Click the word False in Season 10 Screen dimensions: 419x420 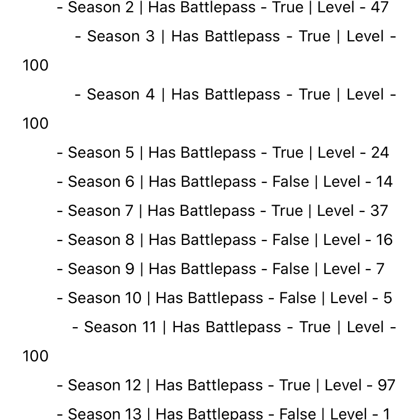pos(298,298)
